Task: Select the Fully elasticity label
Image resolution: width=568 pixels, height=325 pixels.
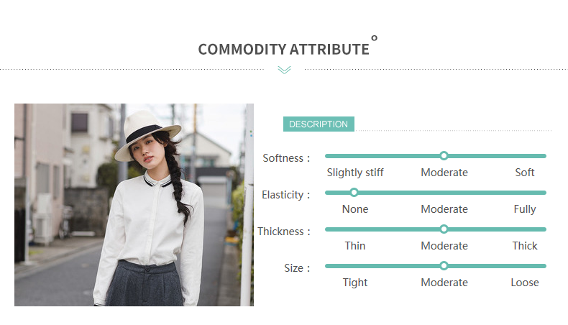Action: point(525,209)
